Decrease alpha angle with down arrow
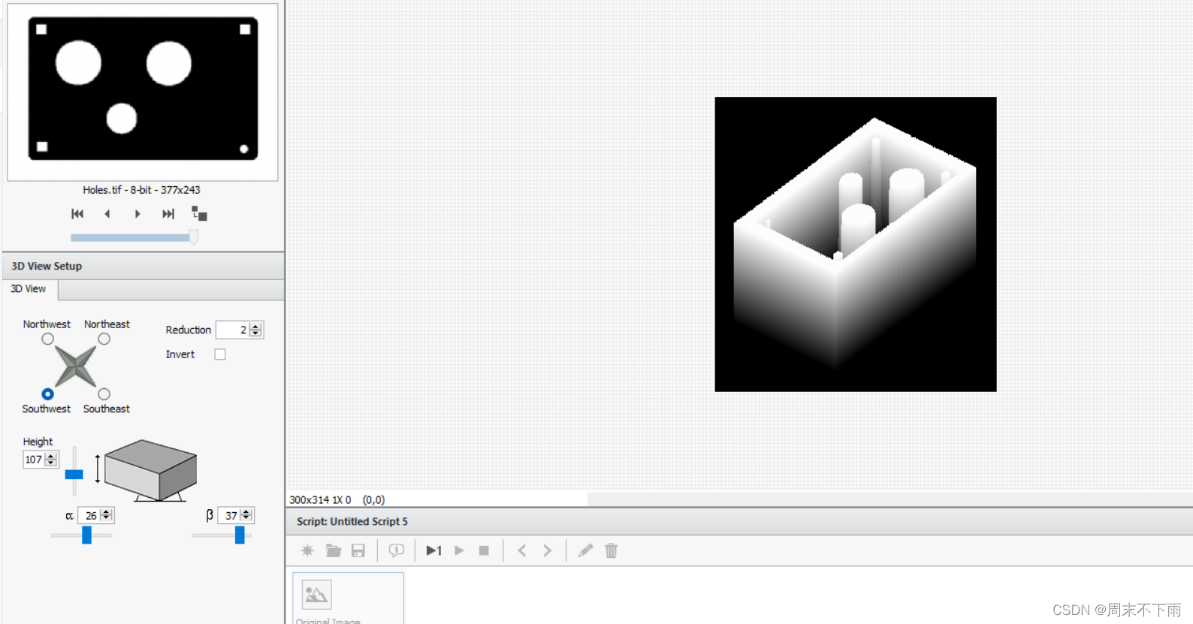 click(107, 519)
